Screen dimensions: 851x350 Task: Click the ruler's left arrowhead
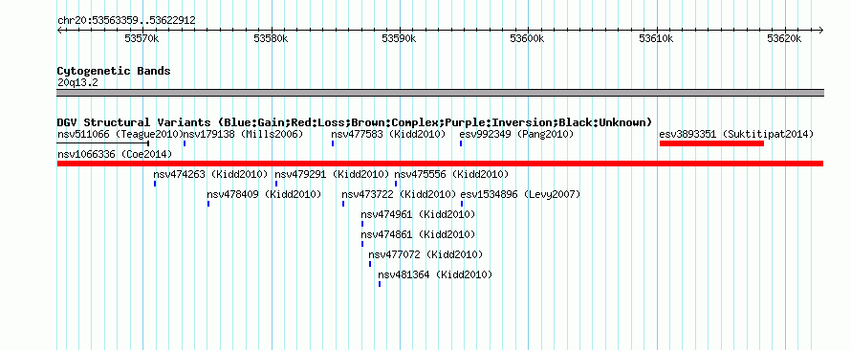(59, 31)
